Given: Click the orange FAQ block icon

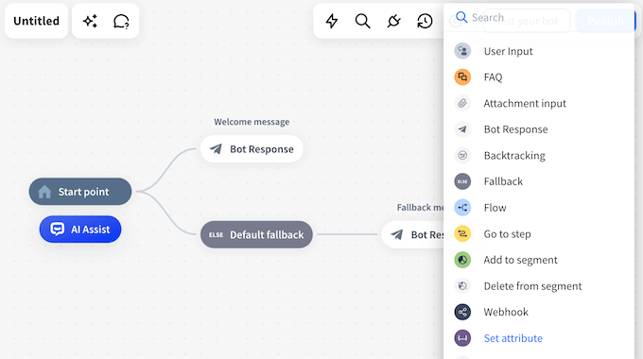Looking at the screenshot, I should point(462,77).
